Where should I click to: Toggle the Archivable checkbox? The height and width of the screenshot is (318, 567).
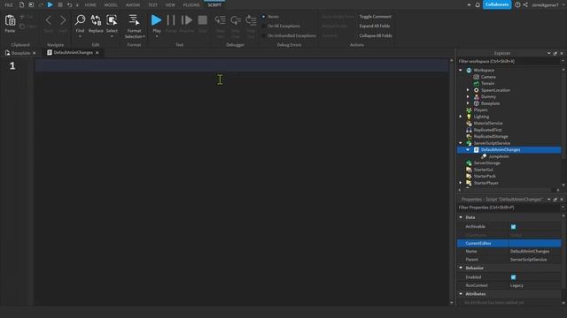514,227
